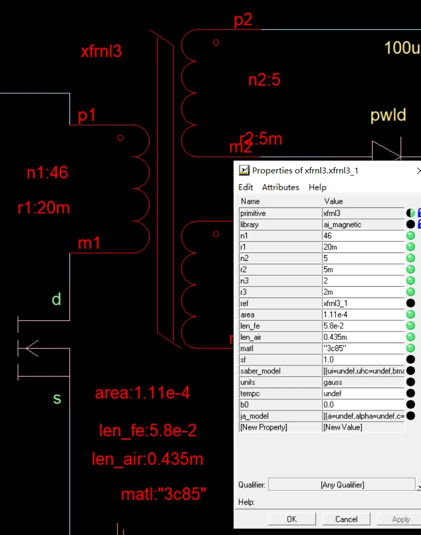Open the Help menu in Properties dialog
The image size is (421, 535).
pyautogui.click(x=317, y=187)
